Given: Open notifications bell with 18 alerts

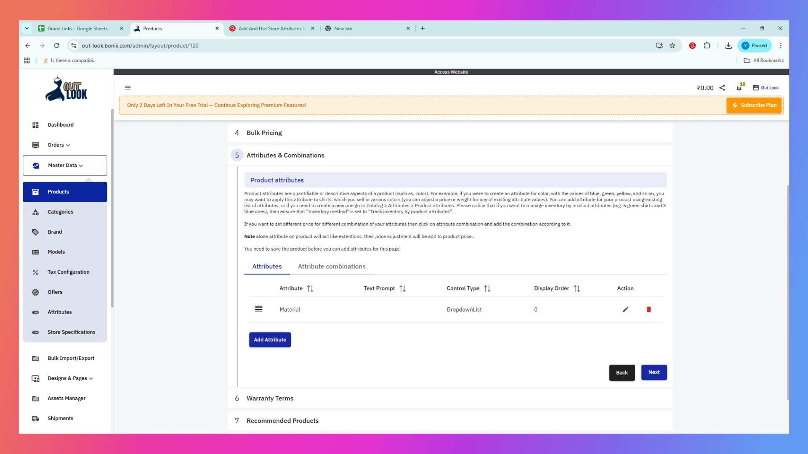Looking at the screenshot, I should [x=739, y=87].
